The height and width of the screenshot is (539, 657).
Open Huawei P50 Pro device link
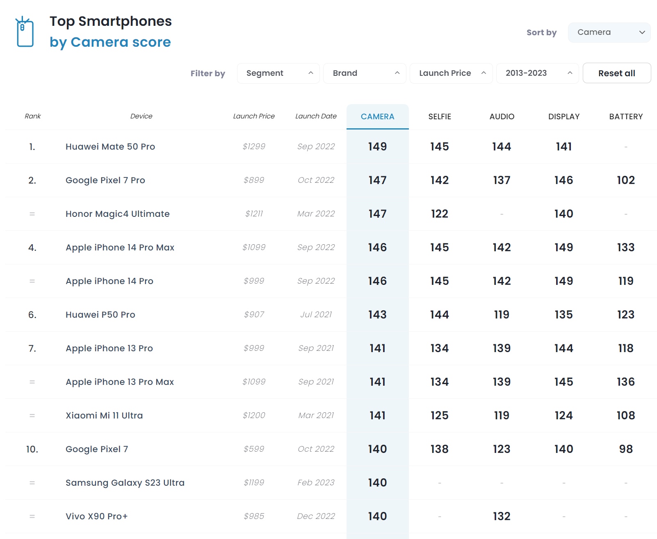click(100, 315)
